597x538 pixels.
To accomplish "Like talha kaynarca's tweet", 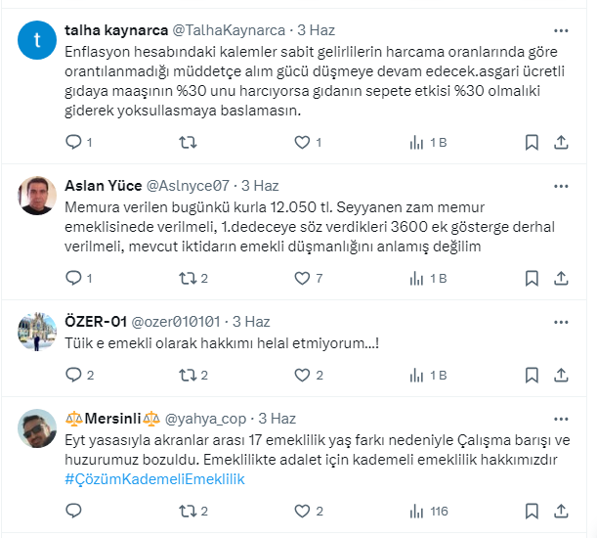I will click(301, 143).
